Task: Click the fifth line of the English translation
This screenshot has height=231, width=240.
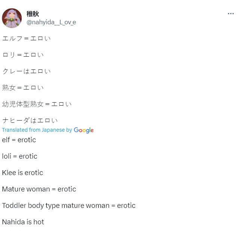Action: click(68, 206)
